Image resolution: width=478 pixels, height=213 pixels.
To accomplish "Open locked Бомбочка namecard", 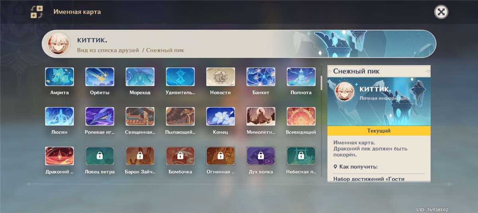I will click(180, 156).
